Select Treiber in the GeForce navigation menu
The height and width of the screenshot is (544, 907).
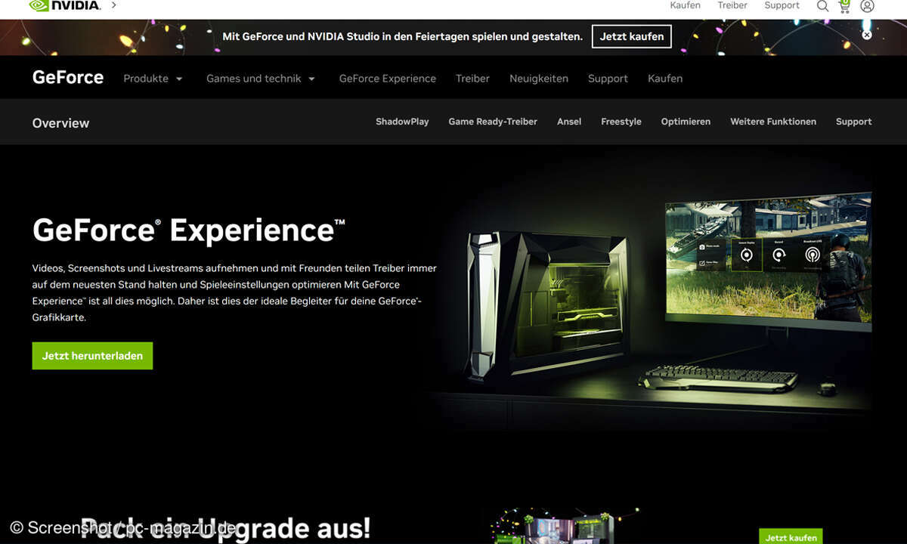472,79
